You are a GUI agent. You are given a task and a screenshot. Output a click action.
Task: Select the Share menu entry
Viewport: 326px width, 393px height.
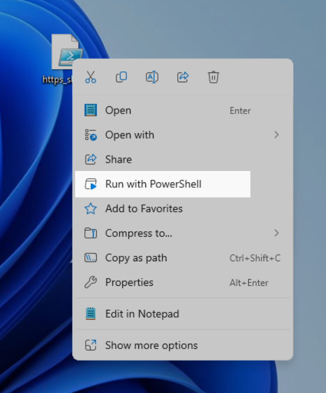(118, 160)
